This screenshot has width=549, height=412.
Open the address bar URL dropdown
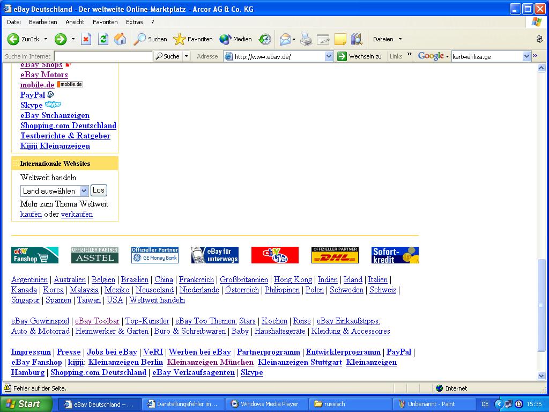[x=329, y=56]
